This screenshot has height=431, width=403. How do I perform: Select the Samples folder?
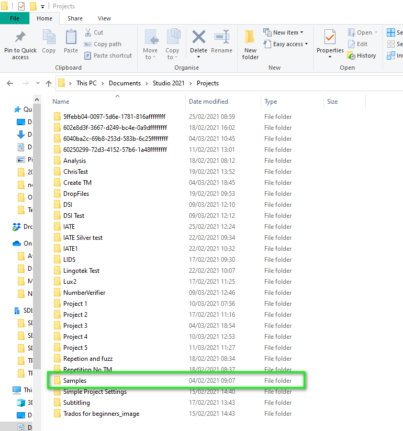[x=75, y=381]
